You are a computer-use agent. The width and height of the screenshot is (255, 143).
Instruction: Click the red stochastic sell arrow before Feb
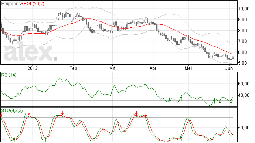(x=62, y=113)
